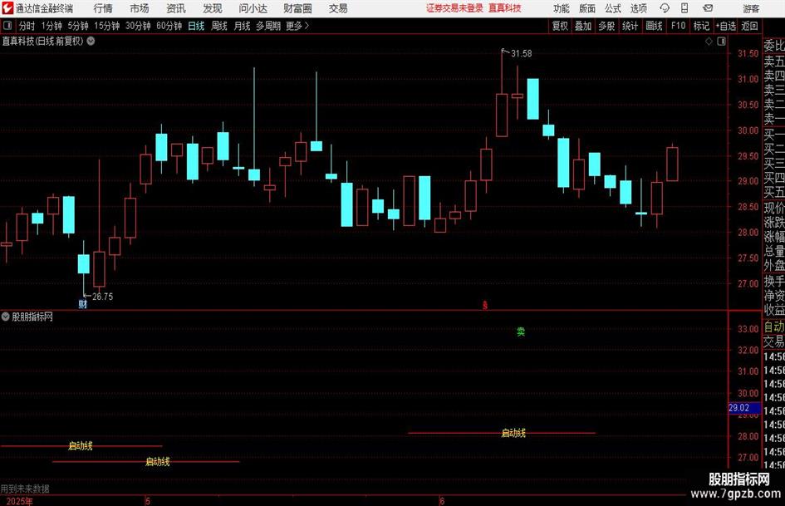This screenshot has height=506, width=785.
Task: Click the 财 marker below the candlestick
Action: click(x=82, y=304)
